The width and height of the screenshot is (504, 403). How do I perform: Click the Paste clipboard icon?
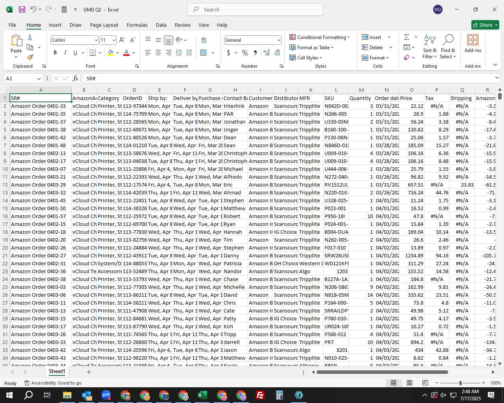[16, 41]
